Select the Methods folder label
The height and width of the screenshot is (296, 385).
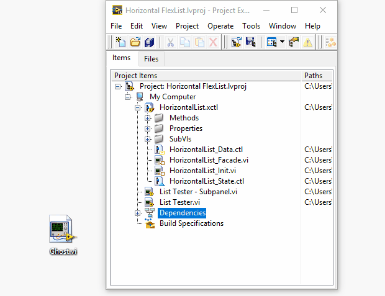point(184,118)
